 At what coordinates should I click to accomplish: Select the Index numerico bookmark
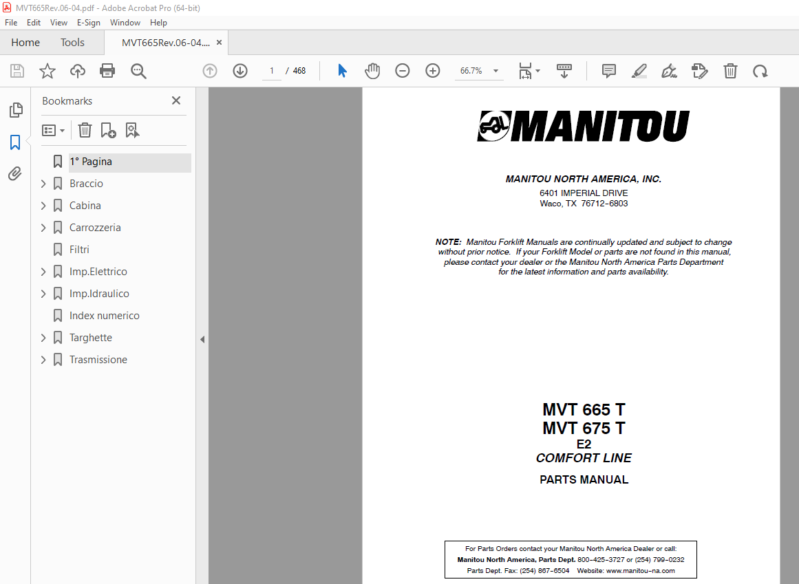(105, 316)
